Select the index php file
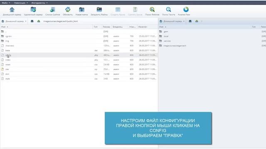Image resolution: width=266 pixels, height=149 pixels. [79, 60]
